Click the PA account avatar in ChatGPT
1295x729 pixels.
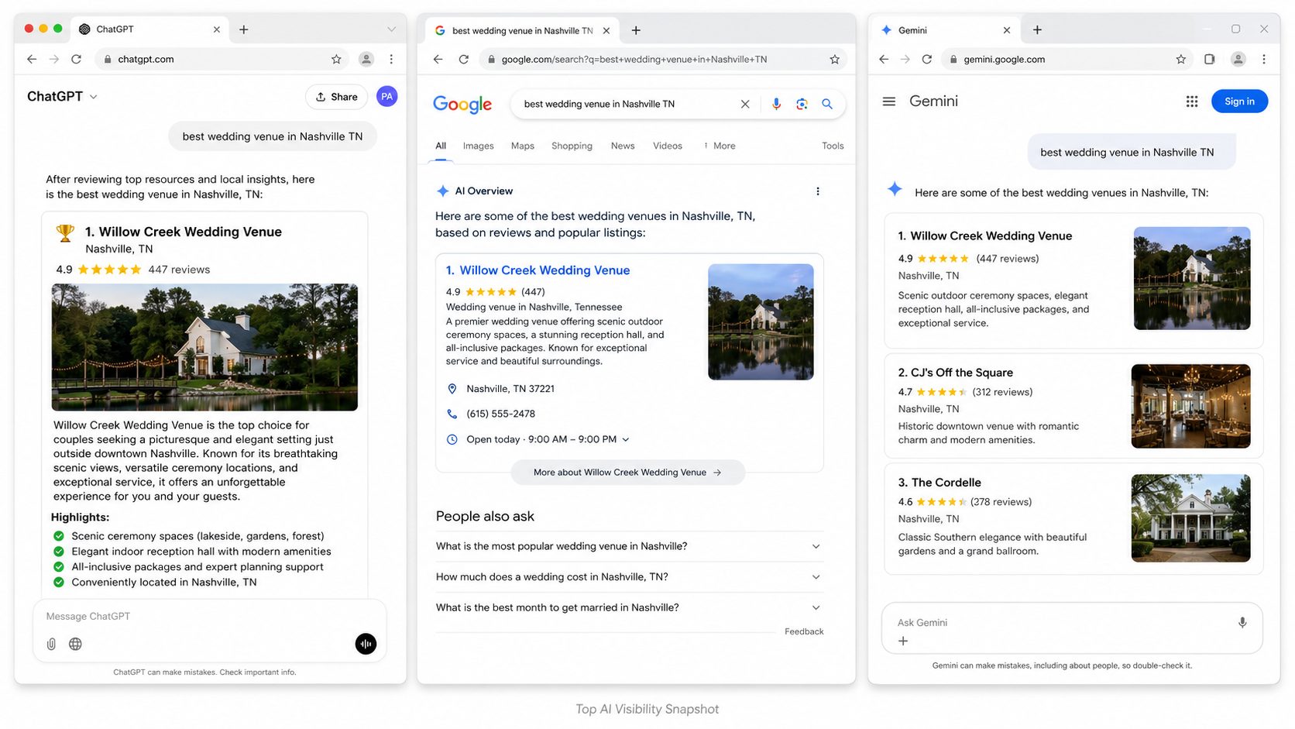(x=387, y=96)
